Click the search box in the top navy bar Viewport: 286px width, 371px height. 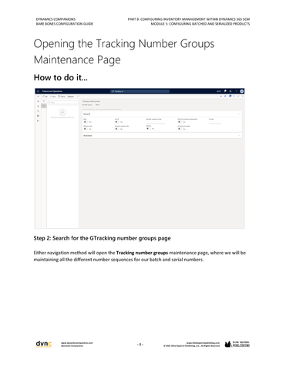point(140,91)
